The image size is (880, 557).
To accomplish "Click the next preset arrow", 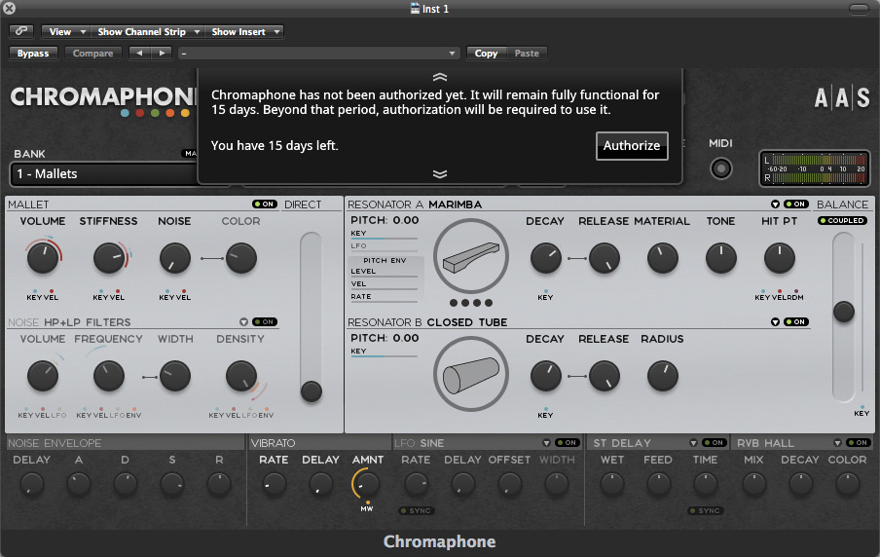I will (162, 53).
